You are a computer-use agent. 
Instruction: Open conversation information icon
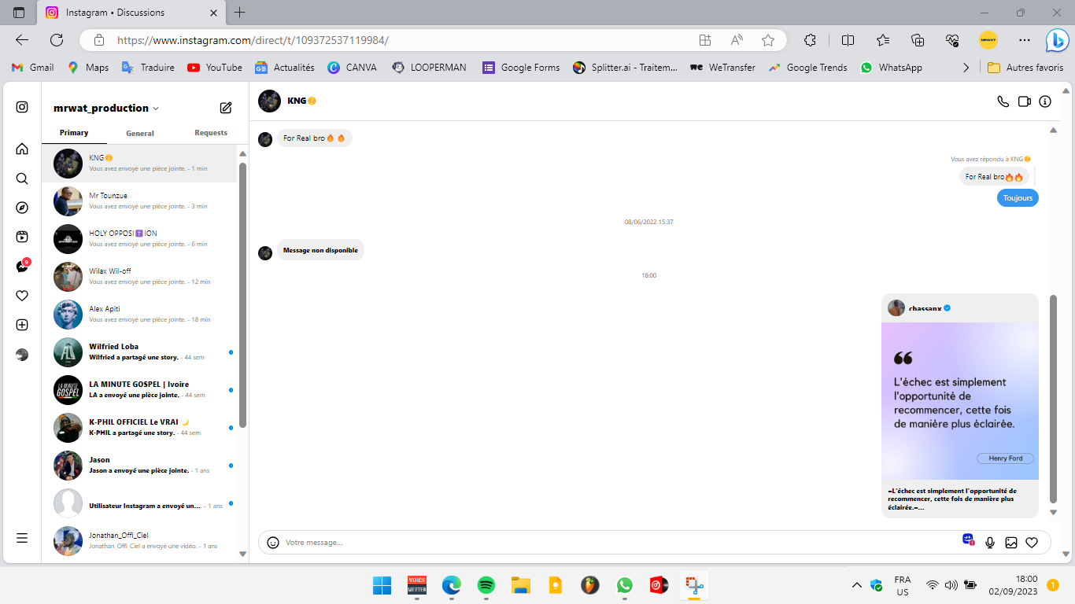point(1045,101)
